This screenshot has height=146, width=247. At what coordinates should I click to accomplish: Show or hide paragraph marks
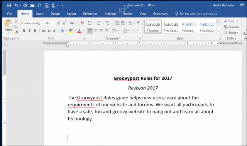138,23
